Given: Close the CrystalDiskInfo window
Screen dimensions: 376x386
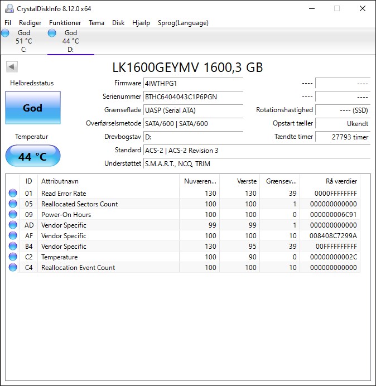Looking at the screenshot, I should pyautogui.click(x=363, y=8).
